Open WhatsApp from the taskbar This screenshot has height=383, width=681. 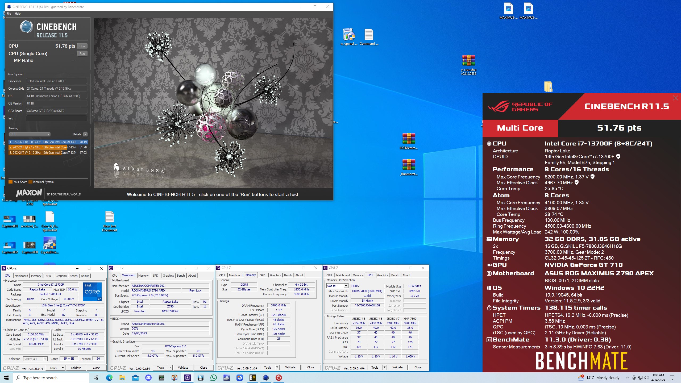click(213, 378)
